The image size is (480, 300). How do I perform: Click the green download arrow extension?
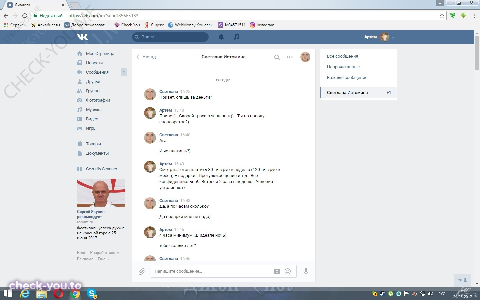[463, 16]
